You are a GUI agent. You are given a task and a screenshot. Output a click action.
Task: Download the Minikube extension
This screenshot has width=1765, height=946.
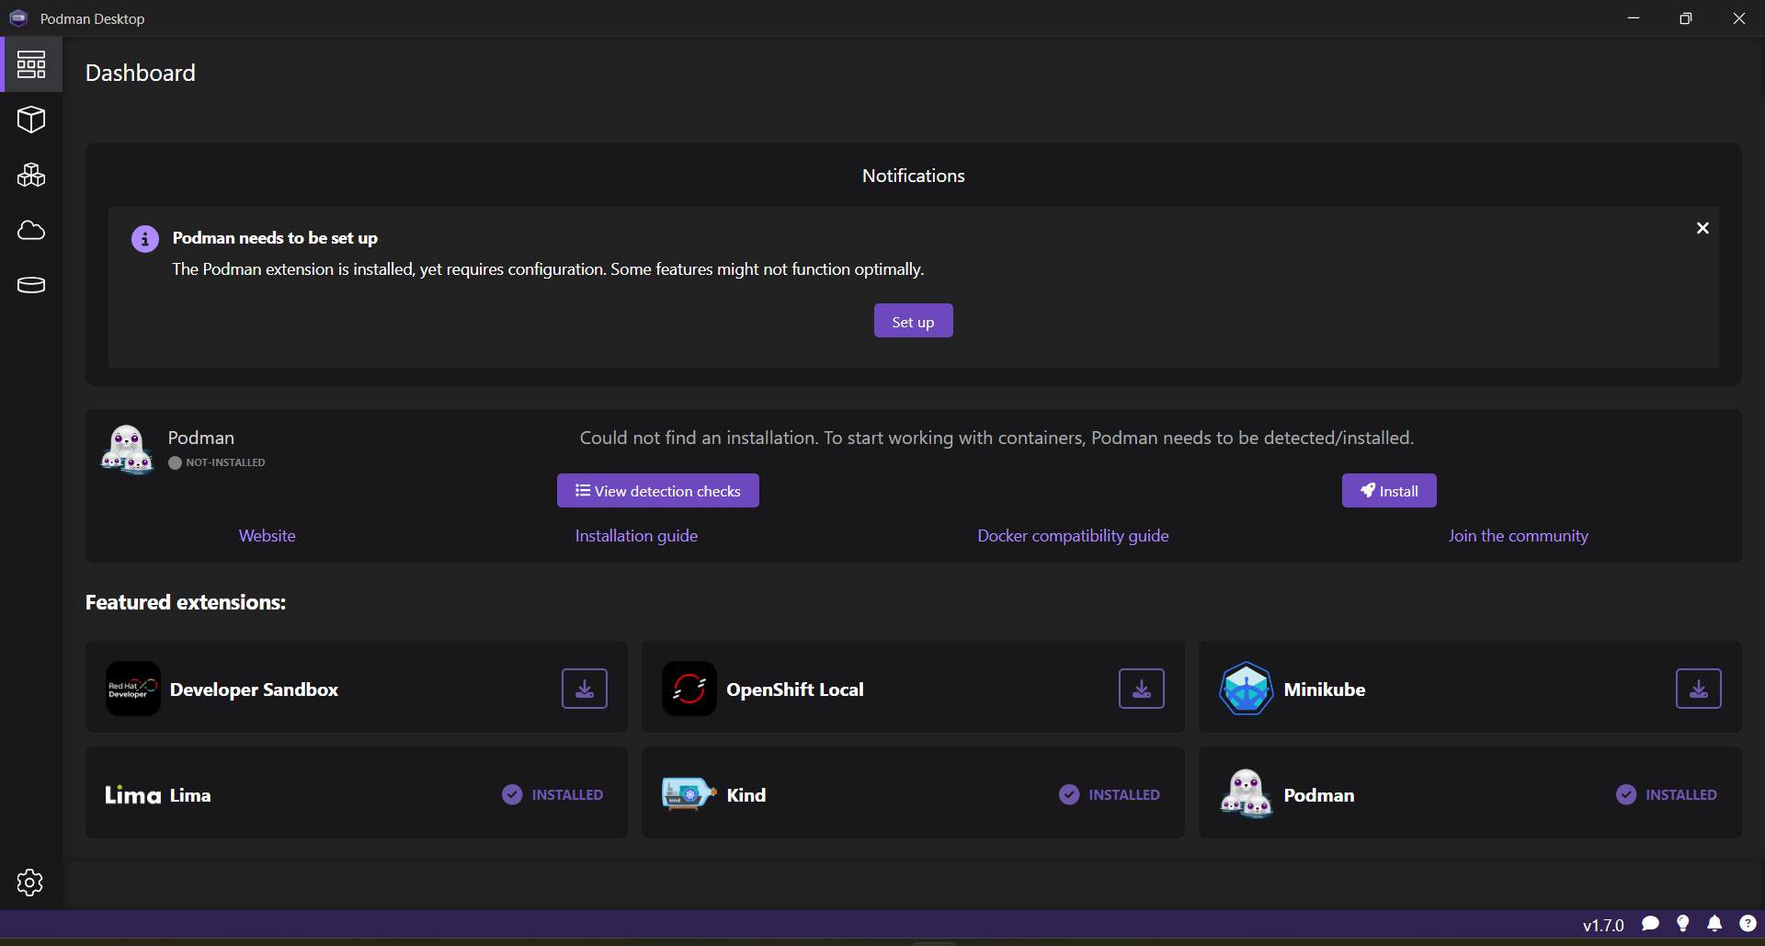point(1698,688)
